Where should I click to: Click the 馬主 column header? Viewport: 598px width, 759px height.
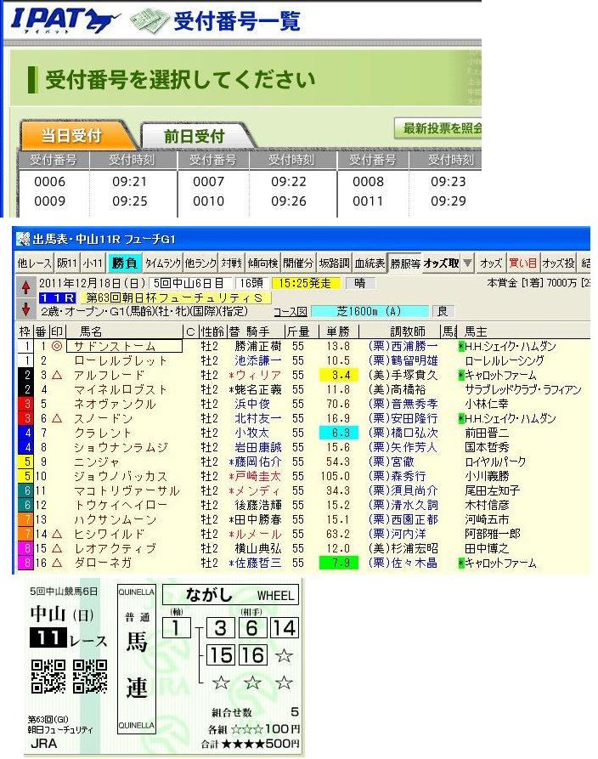pos(476,331)
